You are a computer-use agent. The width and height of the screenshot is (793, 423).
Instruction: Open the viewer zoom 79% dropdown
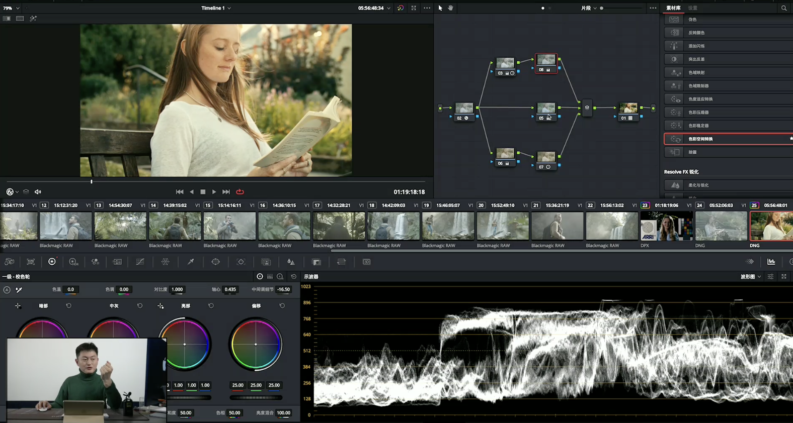click(11, 8)
